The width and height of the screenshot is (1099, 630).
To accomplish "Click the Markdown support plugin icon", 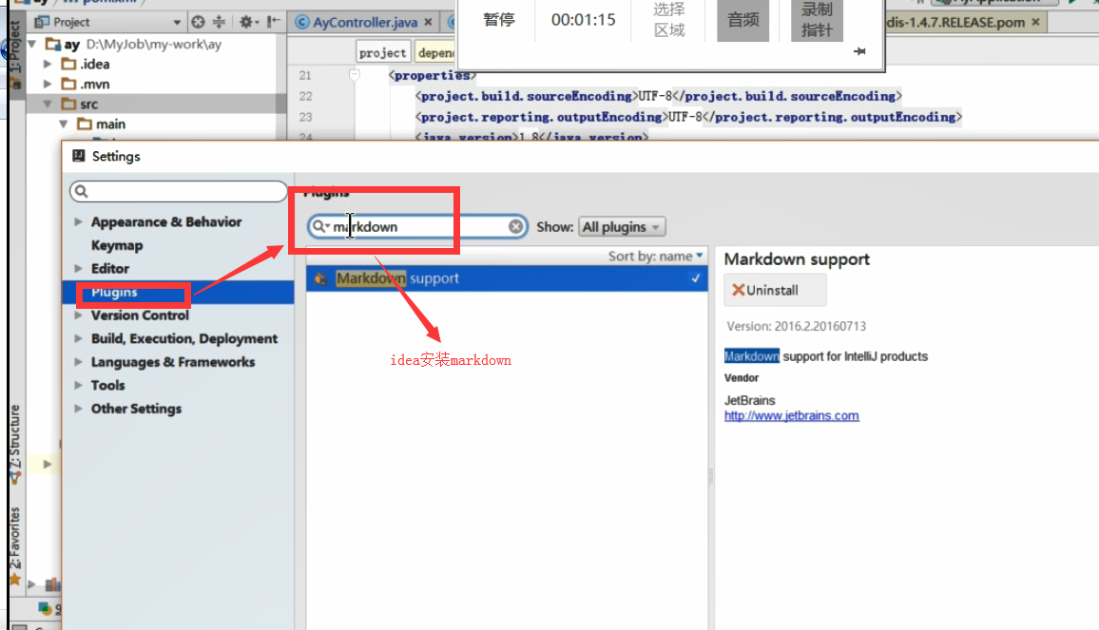I will point(320,279).
